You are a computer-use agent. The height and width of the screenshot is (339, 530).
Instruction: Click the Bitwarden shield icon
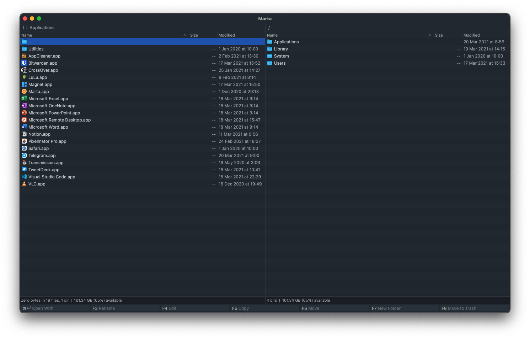tap(24, 63)
